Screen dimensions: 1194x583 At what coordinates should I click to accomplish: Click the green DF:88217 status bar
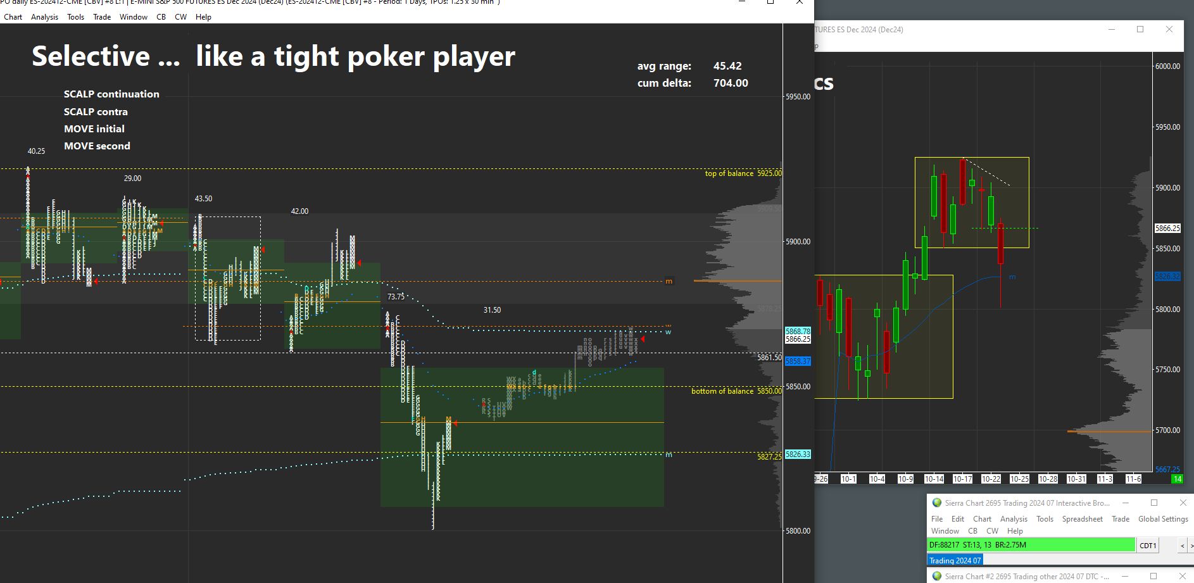coord(1031,545)
